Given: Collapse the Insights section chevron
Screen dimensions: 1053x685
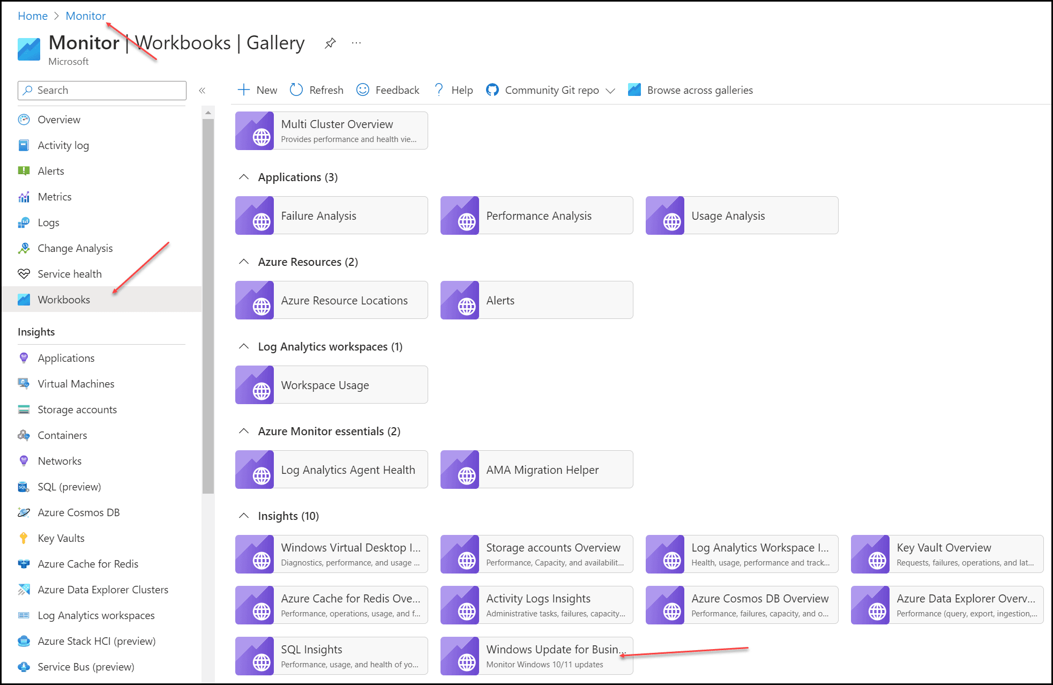Looking at the screenshot, I should (x=244, y=516).
